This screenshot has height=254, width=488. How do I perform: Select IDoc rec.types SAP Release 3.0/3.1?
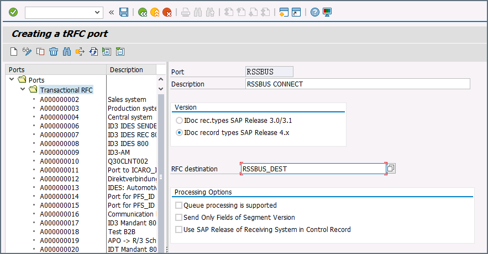[179, 120]
